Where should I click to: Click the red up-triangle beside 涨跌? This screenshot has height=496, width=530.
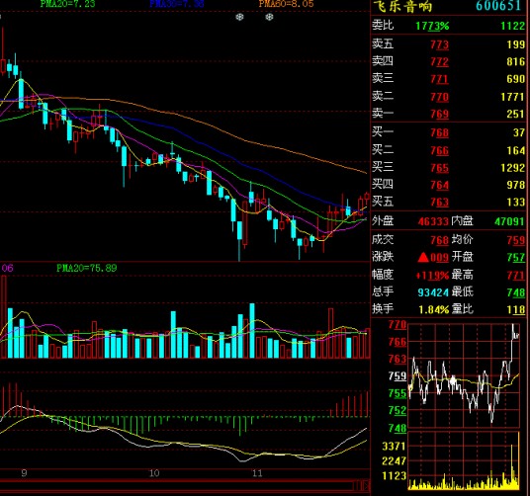[x=423, y=258]
